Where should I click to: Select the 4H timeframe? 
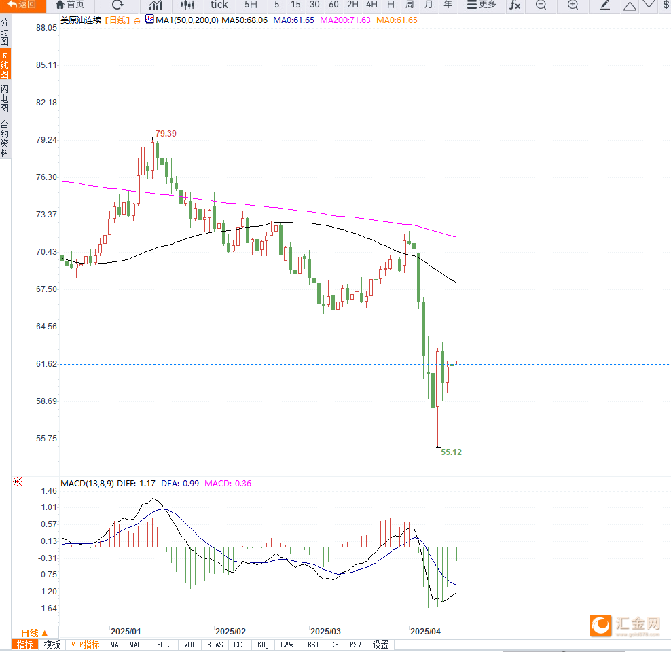pos(371,5)
